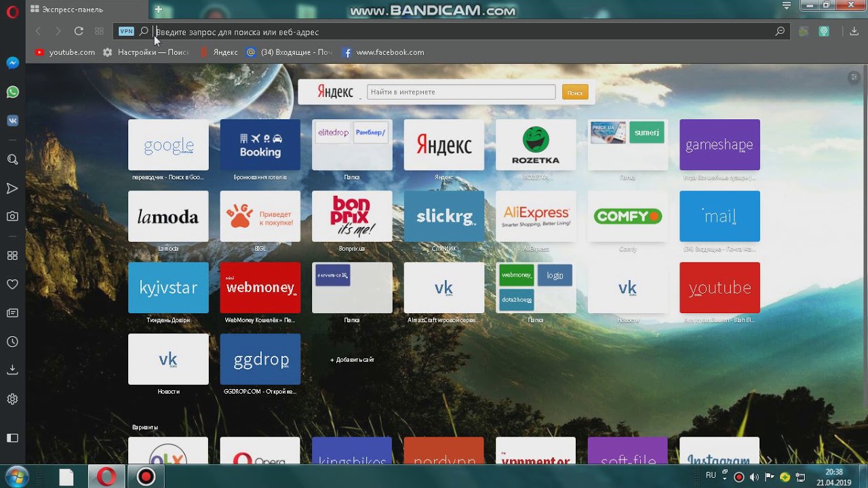Viewport: 868px width, 488px height.
Task: Open Настройки bookmark in bookmarks bar
Action: [x=146, y=52]
